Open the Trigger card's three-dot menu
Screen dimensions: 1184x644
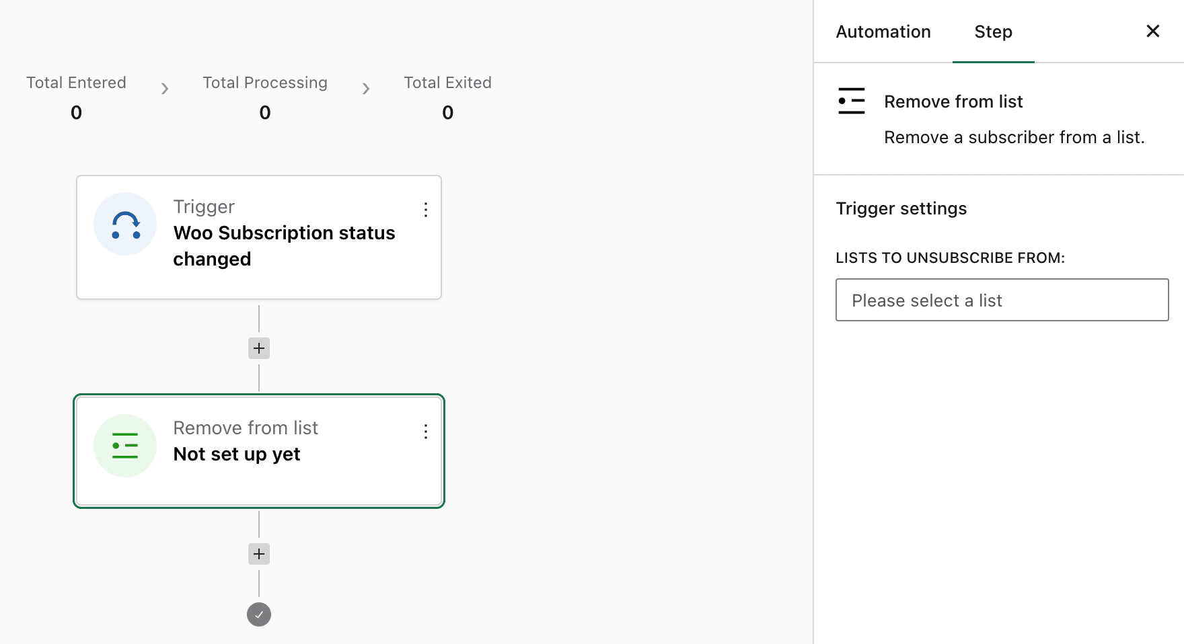(x=425, y=210)
